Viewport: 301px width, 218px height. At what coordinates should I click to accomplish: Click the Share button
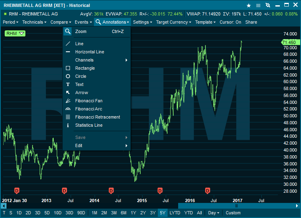coord(251,22)
